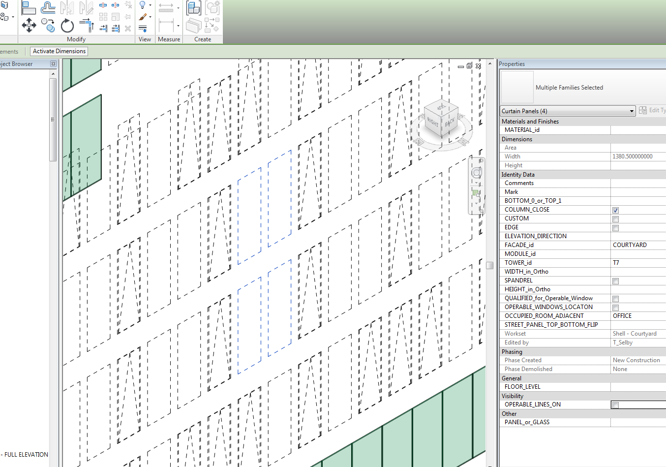This screenshot has height=467, width=666.
Task: Click the Delete X icon
Action: pyautogui.click(x=128, y=29)
